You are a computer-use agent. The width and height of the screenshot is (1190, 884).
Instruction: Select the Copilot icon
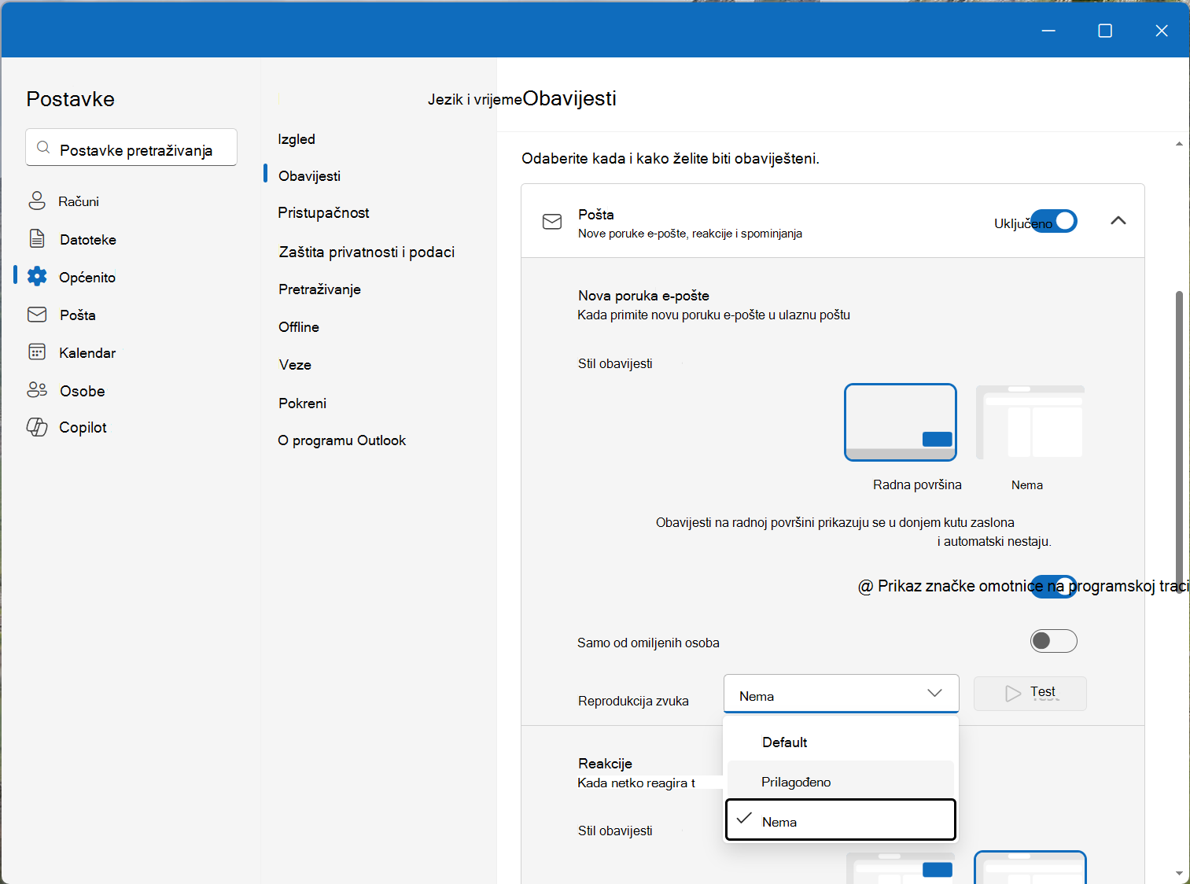point(37,427)
